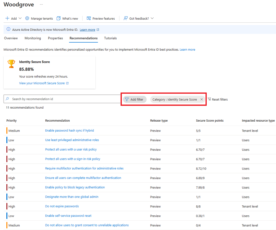Click the info icon in the banner
The image size is (276, 230).
[x=8, y=29]
